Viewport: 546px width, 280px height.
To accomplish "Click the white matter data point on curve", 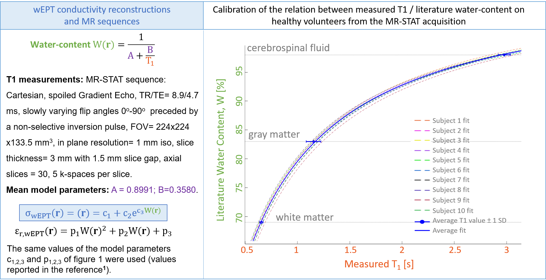I will point(261,222).
